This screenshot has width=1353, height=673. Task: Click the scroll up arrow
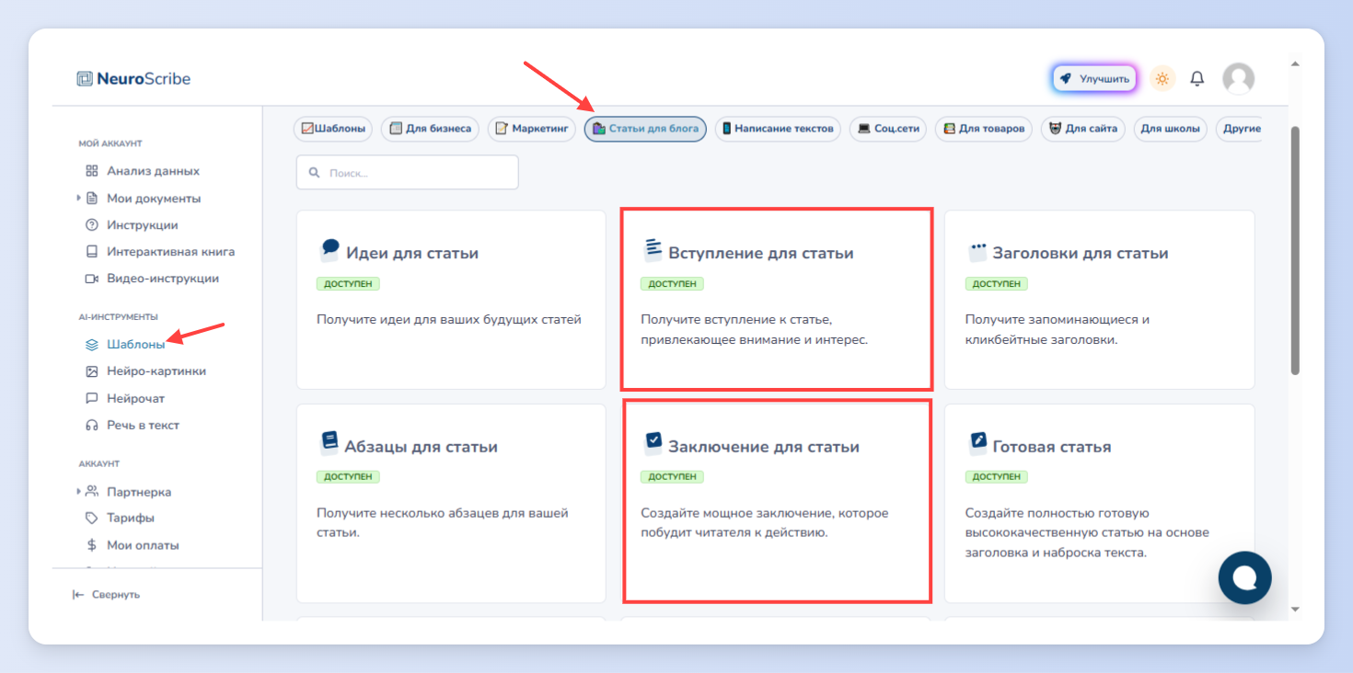pos(1295,64)
